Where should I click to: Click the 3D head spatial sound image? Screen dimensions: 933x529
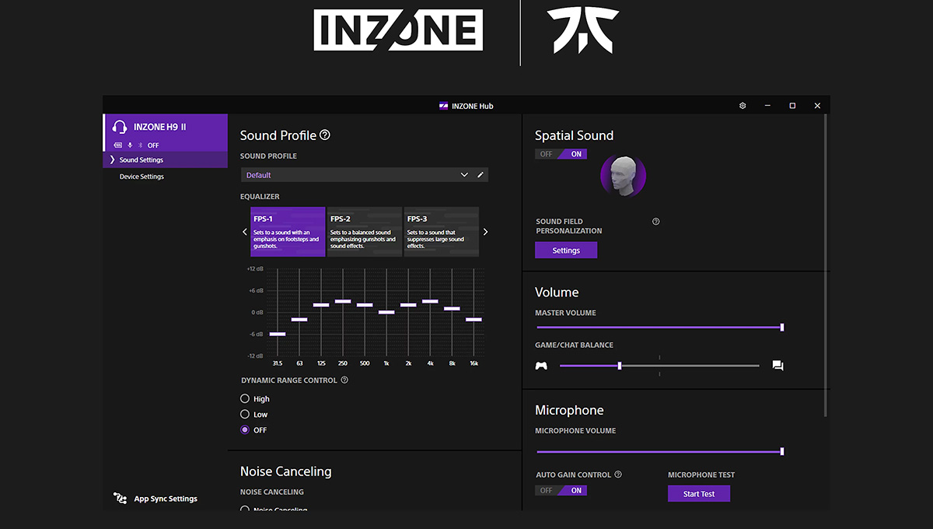coord(623,176)
